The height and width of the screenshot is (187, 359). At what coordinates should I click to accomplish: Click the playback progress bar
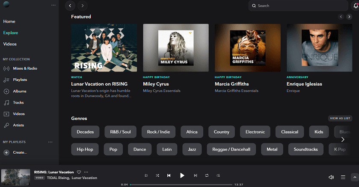[x=181, y=184]
